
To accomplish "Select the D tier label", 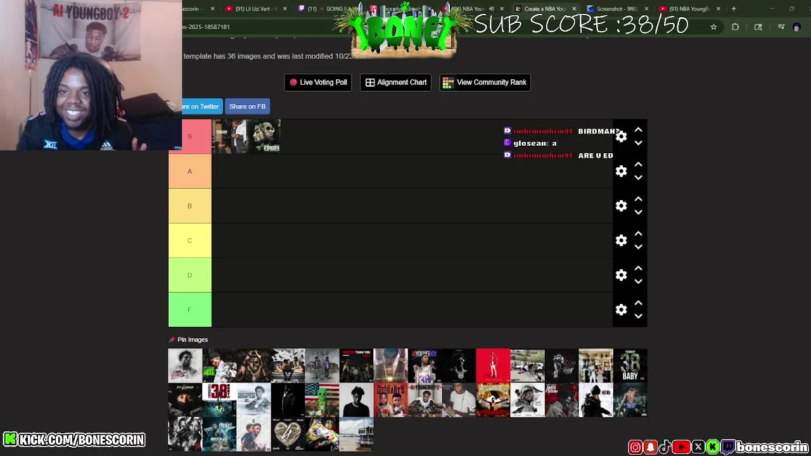I will [189, 275].
